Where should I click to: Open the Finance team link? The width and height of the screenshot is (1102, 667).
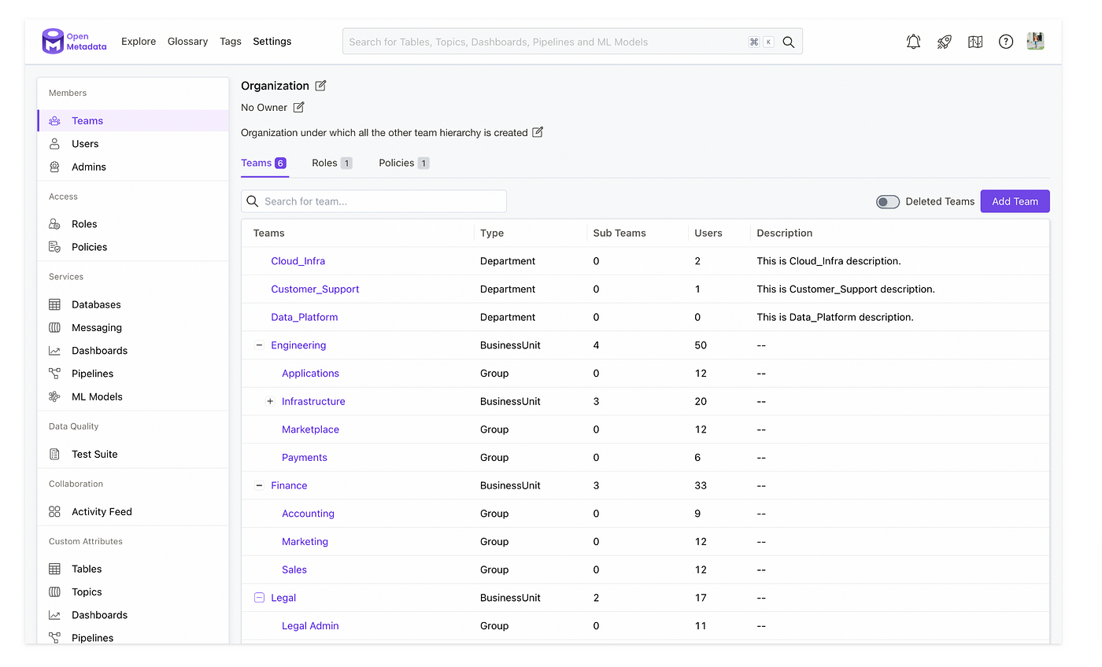(289, 485)
